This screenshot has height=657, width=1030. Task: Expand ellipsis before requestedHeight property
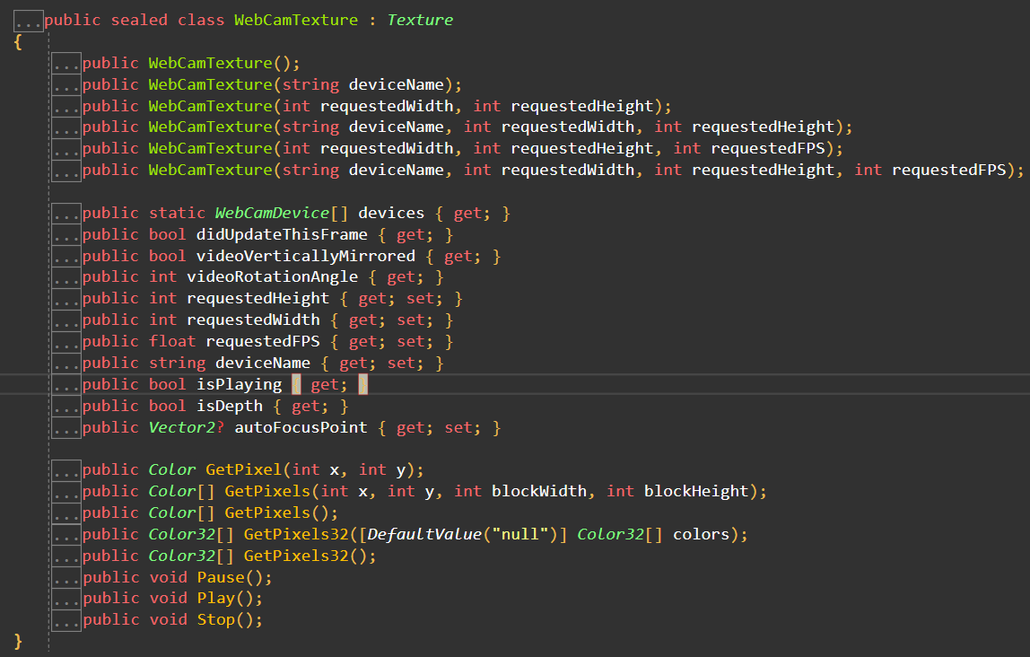[66, 299]
